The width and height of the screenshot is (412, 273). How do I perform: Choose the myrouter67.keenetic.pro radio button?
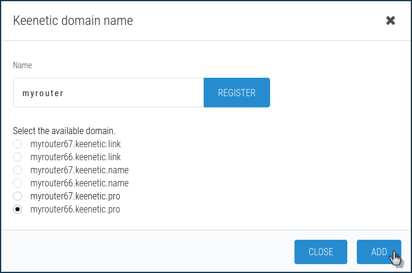(x=18, y=196)
